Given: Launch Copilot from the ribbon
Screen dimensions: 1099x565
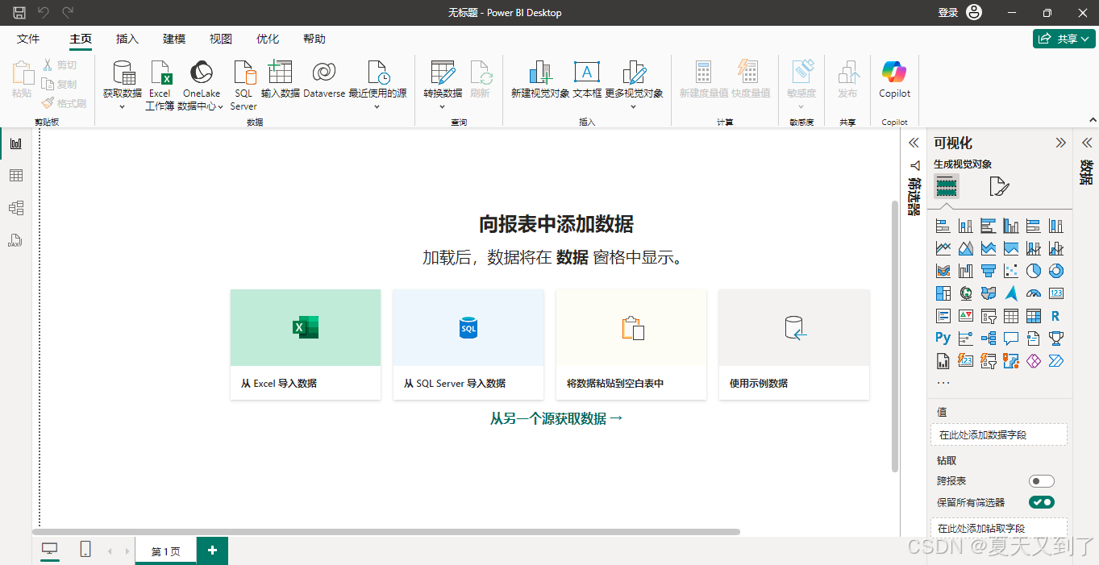Looking at the screenshot, I should pos(894,73).
